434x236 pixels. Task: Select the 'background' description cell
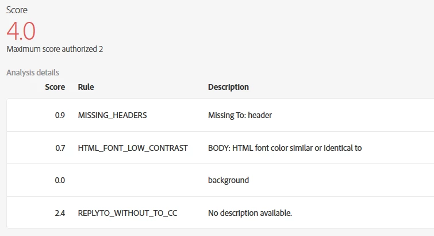point(228,180)
